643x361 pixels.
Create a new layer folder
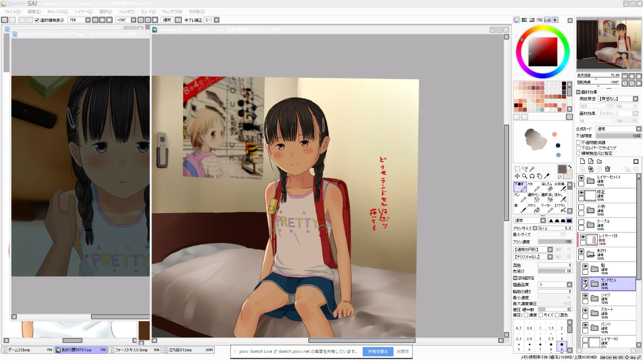599,161
